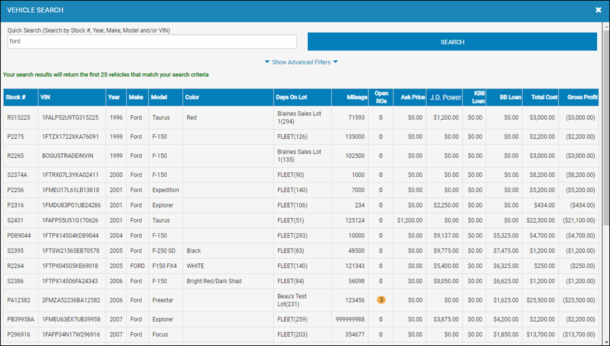The image size is (610, 346).
Task: Select stock number S2386
Action: 15,281
